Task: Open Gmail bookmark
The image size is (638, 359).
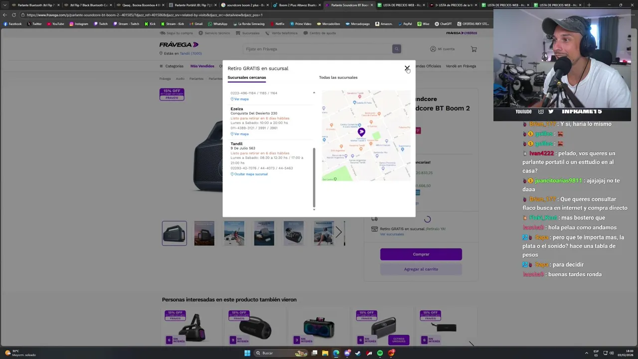Action: click(196, 23)
